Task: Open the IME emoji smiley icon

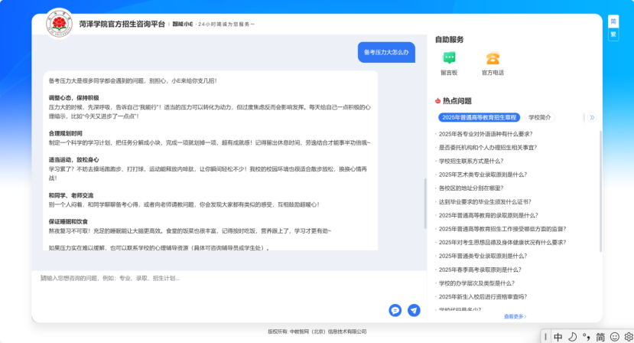Action: coord(615,337)
